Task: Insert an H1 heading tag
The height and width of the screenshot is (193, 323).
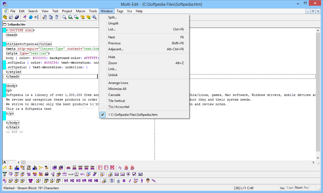Action: coord(66,181)
